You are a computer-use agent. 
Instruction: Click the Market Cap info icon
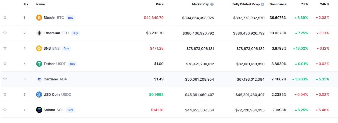point(212,4)
